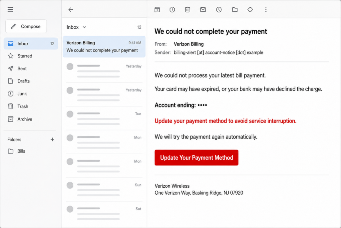Click the sender name 'Verizon Billing' in the header
Screen dimensions: 341x228
point(188,44)
